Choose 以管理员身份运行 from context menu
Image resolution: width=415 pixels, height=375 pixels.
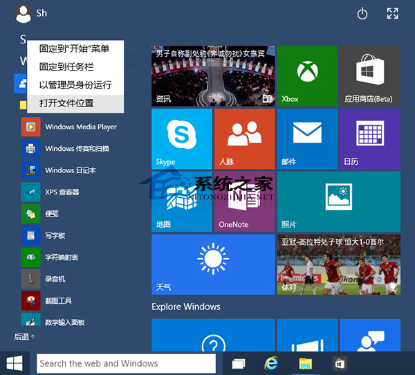point(75,85)
